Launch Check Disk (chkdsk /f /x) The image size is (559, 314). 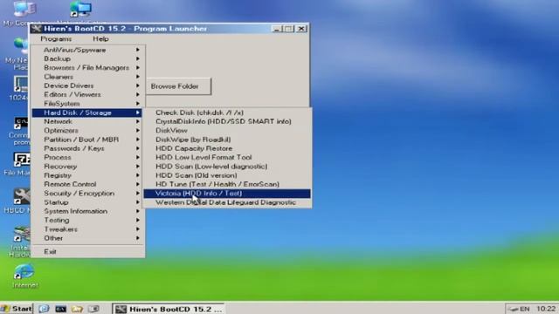pos(227,113)
